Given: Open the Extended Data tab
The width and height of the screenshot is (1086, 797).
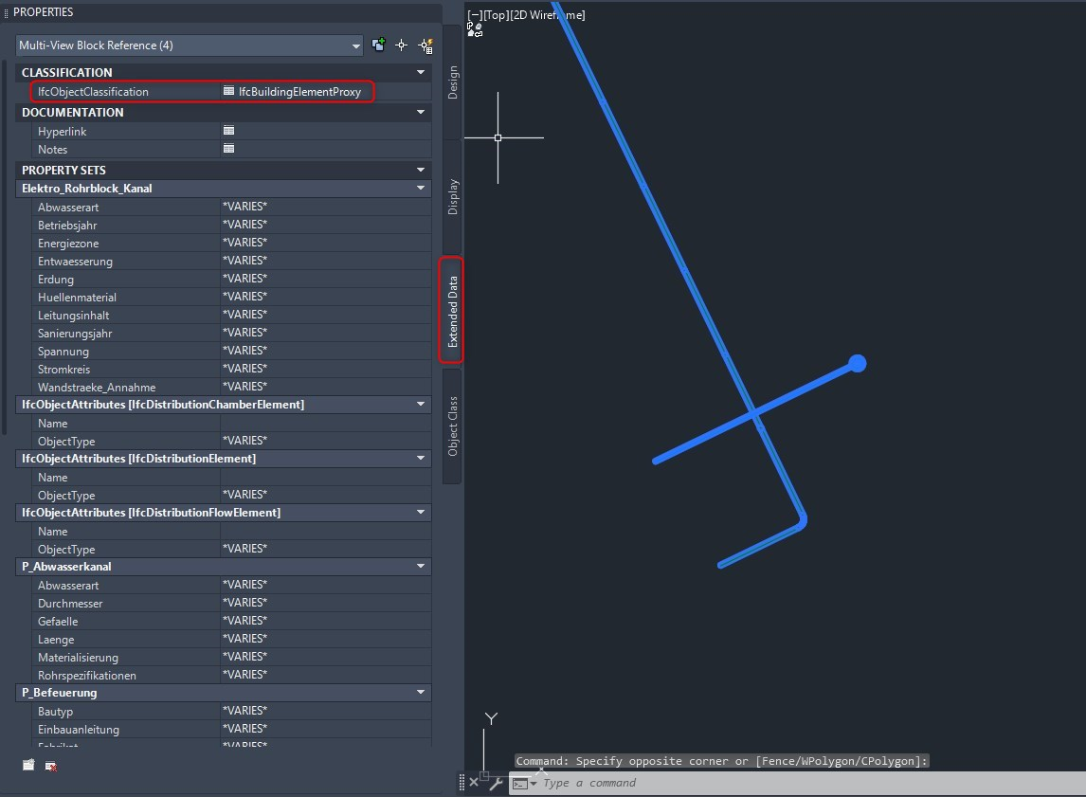Looking at the screenshot, I should click(x=452, y=310).
